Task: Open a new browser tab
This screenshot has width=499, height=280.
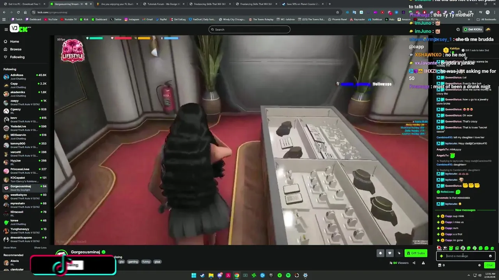Action: (330, 4)
